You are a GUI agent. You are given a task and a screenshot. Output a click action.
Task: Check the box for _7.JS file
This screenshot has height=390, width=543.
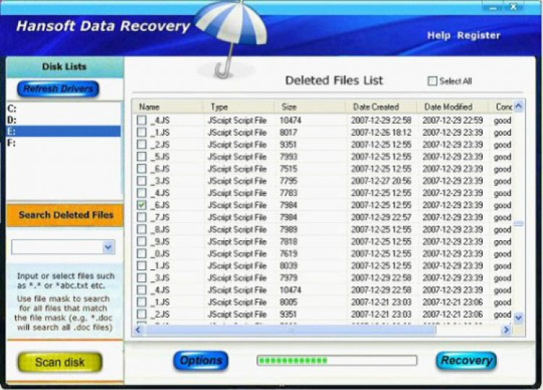[142, 217]
